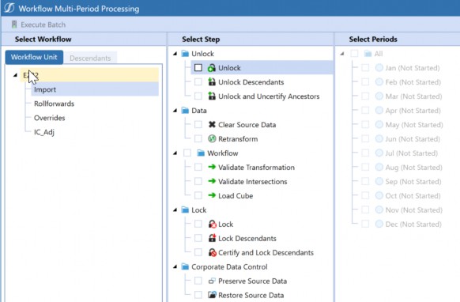Click the Sep (Not Started) period

[413, 182]
